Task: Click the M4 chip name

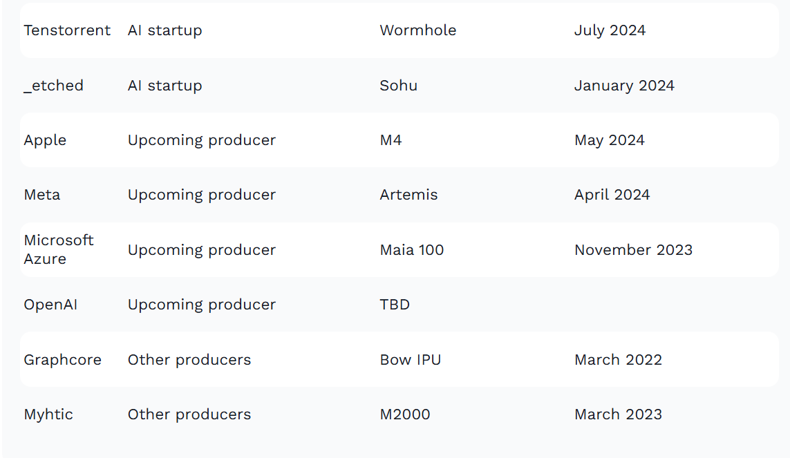Action: click(x=391, y=140)
